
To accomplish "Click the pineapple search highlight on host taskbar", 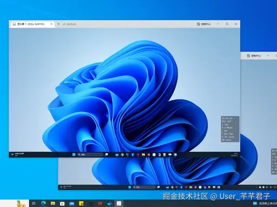I will (21, 203).
